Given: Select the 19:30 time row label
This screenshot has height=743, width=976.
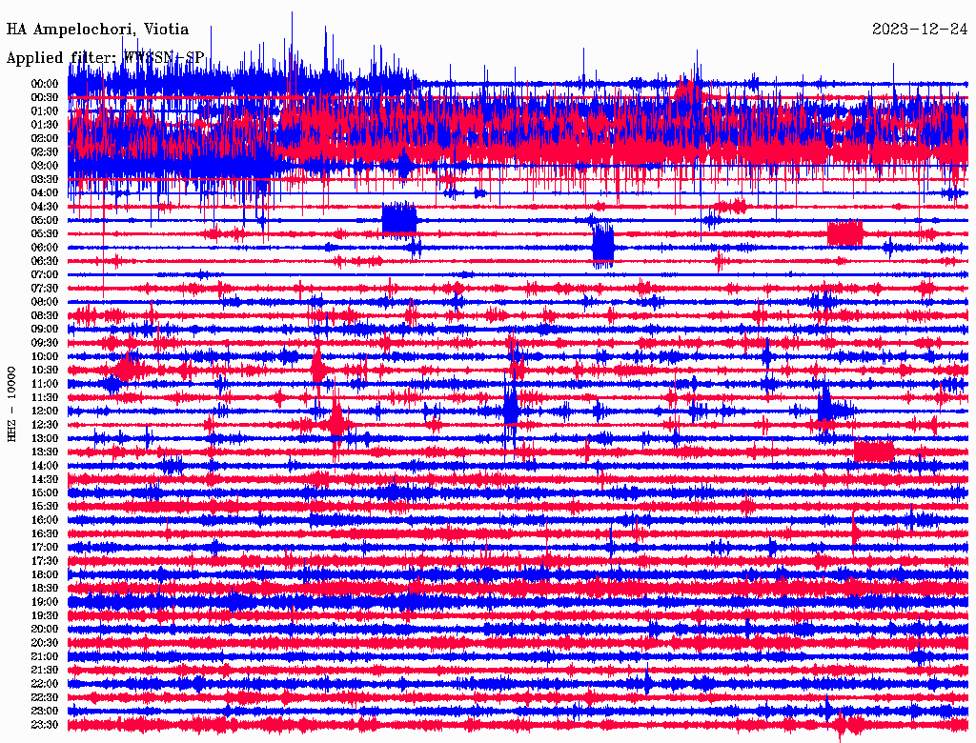Looking at the screenshot, I should pos(45,615).
